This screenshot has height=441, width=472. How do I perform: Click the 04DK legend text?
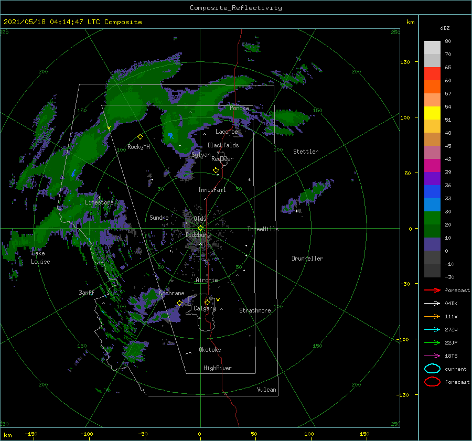tap(451, 304)
